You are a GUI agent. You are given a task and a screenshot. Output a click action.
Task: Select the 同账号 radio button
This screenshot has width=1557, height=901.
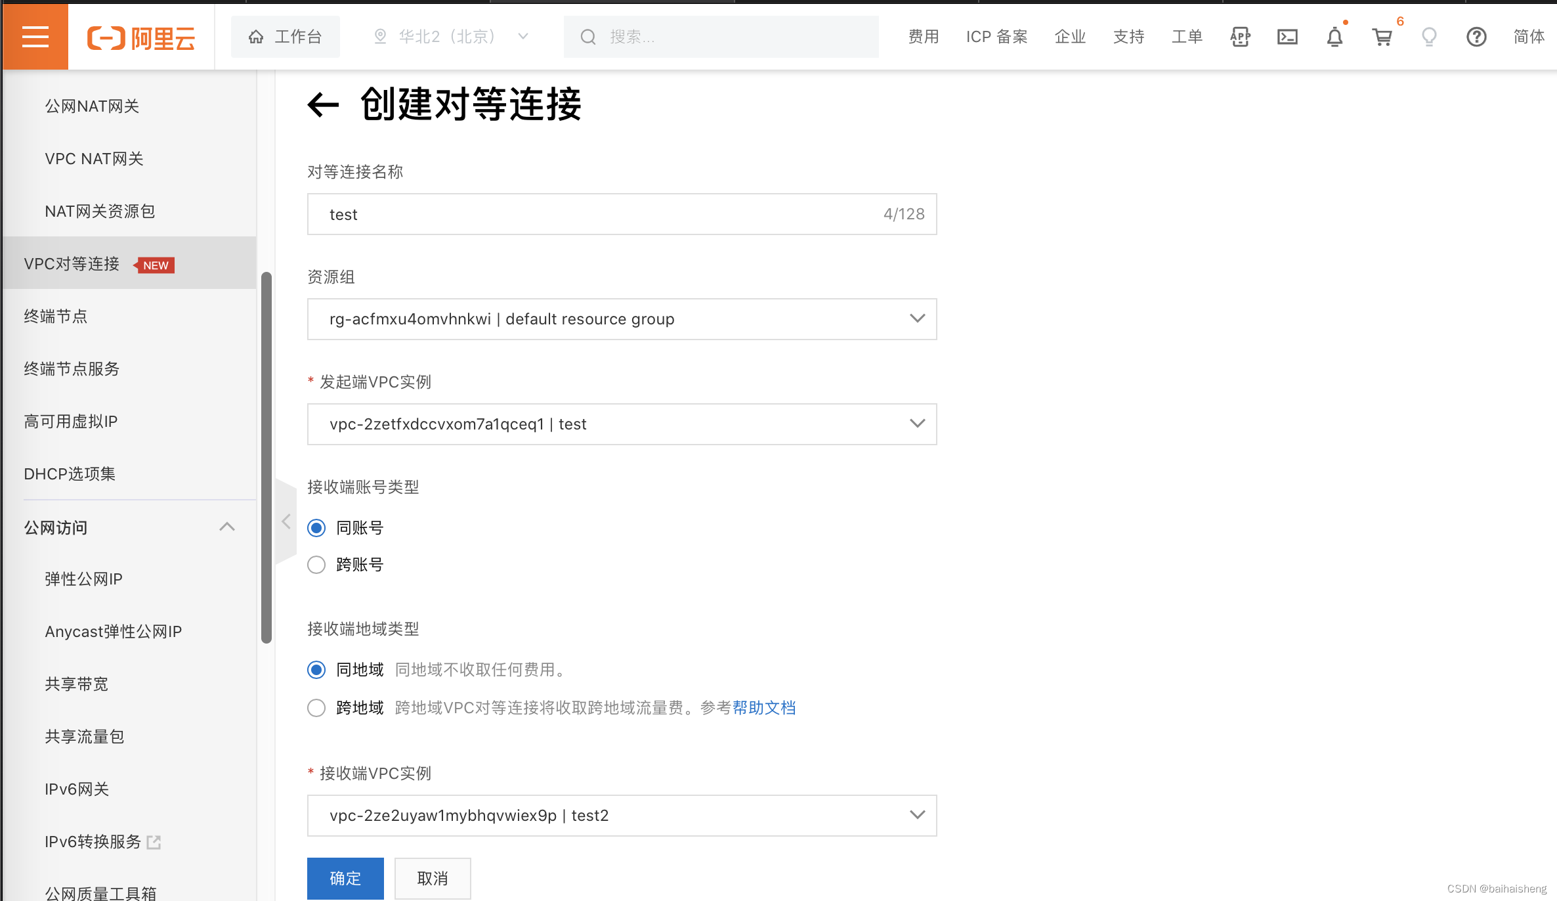(x=316, y=527)
